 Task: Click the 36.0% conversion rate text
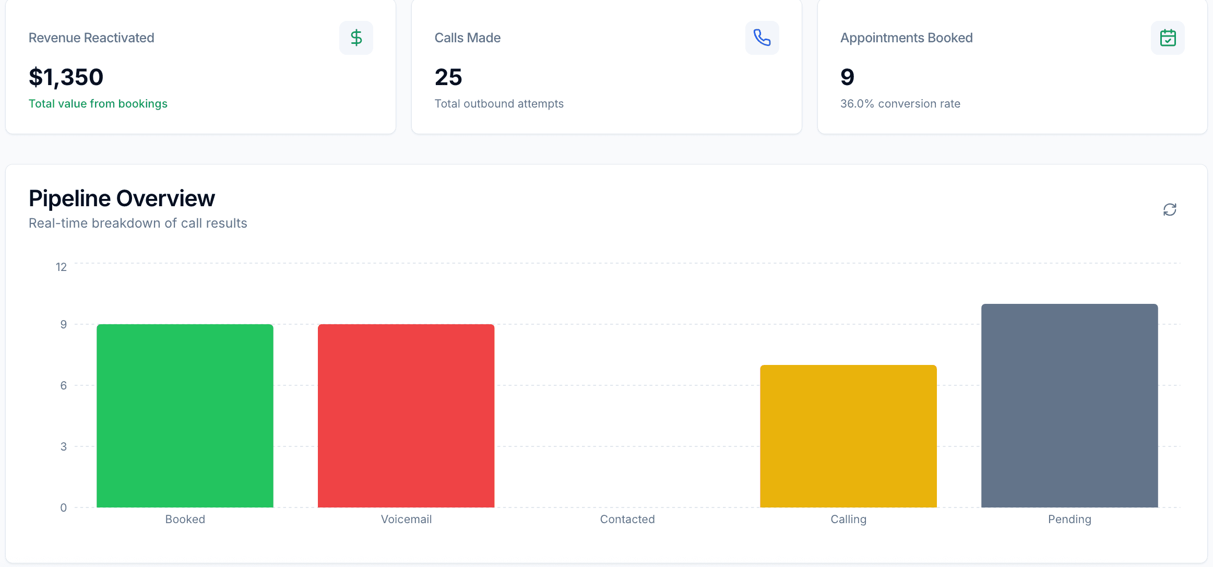point(900,103)
